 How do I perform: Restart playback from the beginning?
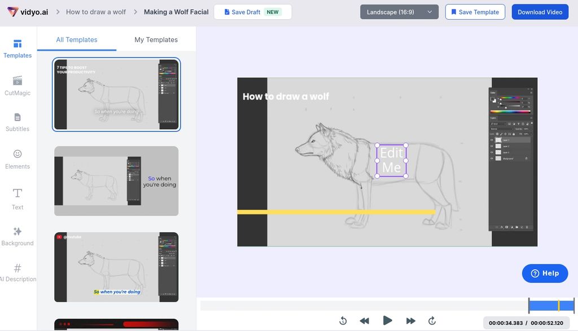pyautogui.click(x=343, y=320)
